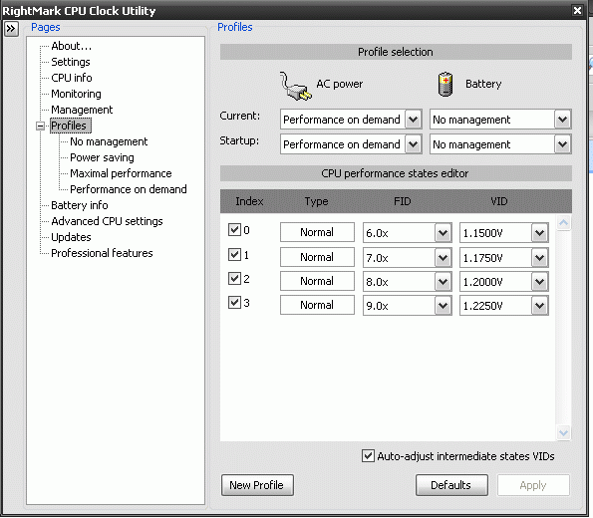Toggle checkbox for state index 0
This screenshot has width=593, height=518.
(x=234, y=229)
